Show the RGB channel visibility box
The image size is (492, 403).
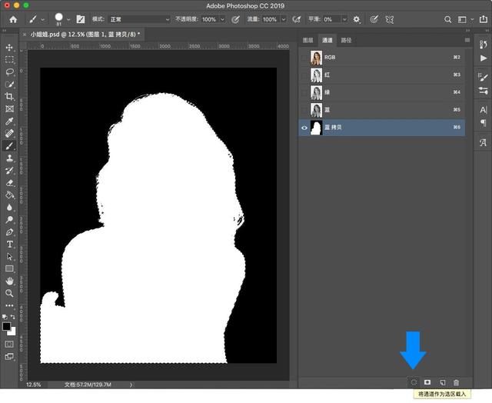click(x=304, y=58)
